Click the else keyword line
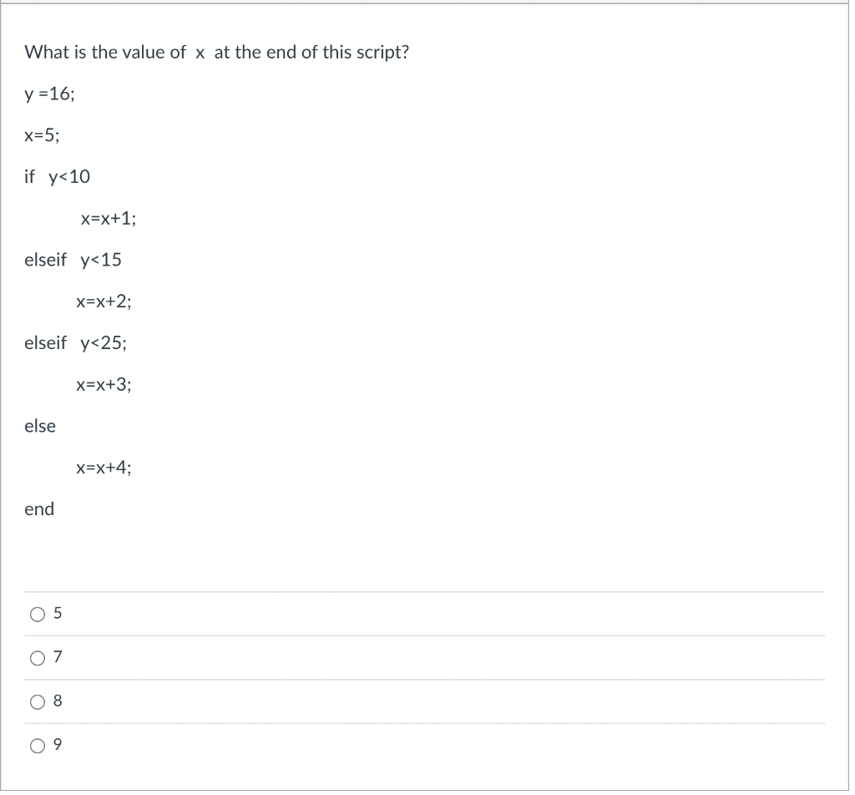Image resolution: width=855 pixels, height=795 pixels. point(39,426)
